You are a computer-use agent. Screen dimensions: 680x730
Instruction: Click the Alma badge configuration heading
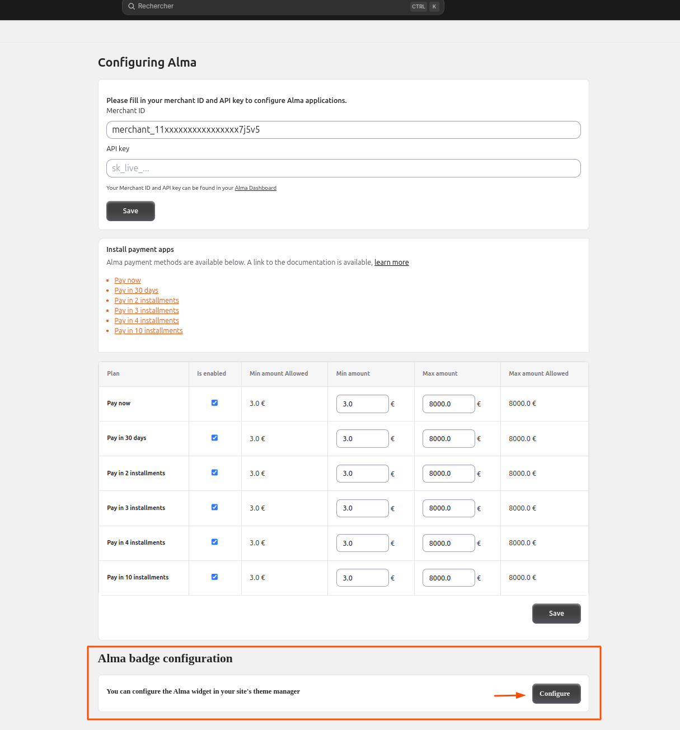coord(165,658)
